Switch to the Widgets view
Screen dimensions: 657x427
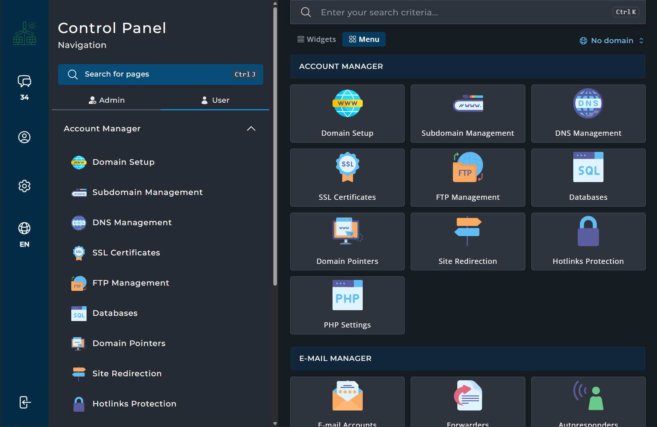point(316,39)
